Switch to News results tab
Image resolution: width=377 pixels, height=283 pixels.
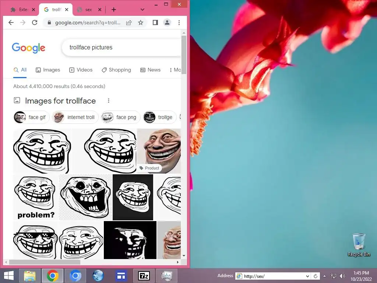coord(150,70)
